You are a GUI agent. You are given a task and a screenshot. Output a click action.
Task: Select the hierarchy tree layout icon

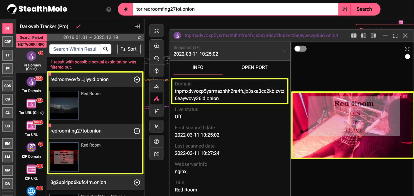coord(157,99)
